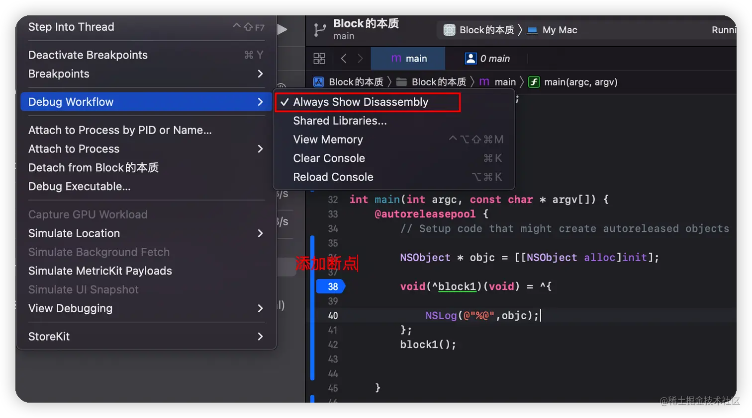The image size is (752, 418).
Task: Click NSObject alloc init on line 36
Action: tap(586, 258)
